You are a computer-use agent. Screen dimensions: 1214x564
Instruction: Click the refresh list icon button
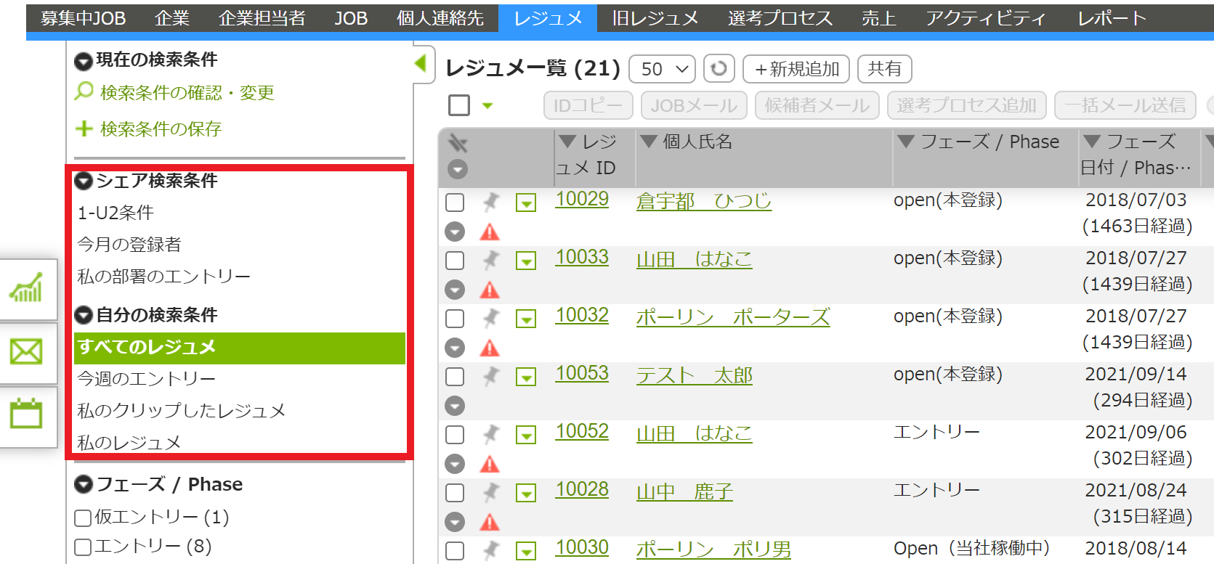719,69
